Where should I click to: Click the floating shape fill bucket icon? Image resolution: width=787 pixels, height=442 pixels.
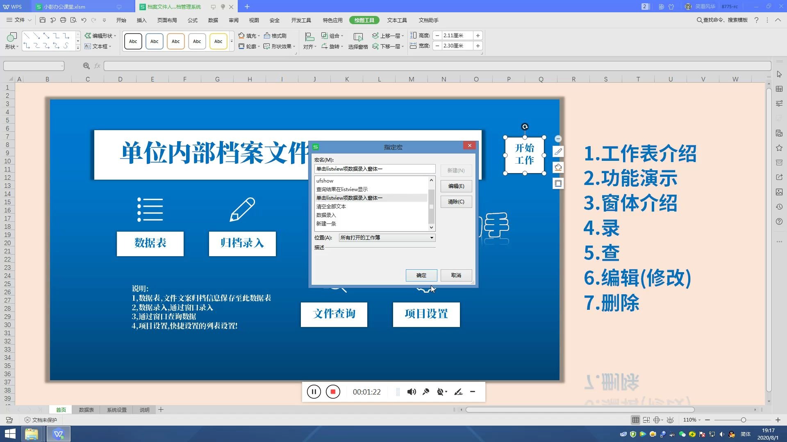558,167
